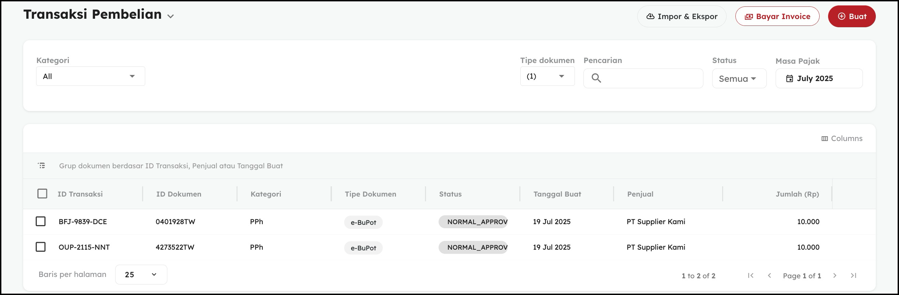
Task: Open the Kategori dropdown showing All
Action: pos(90,76)
